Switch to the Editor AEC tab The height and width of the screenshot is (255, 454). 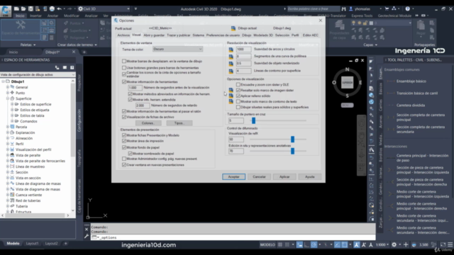click(x=311, y=35)
